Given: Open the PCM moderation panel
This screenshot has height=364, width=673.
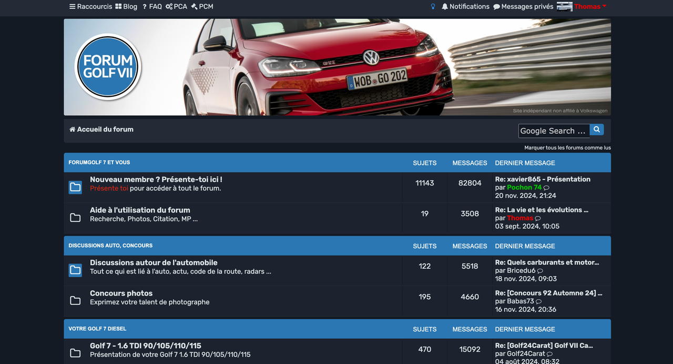Looking at the screenshot, I should [202, 6].
